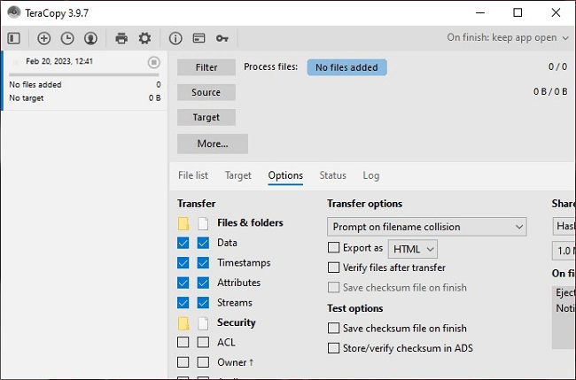Uncheck folder Timestamps checkbox
Viewport: 576px width, 380px height.
[183, 262]
